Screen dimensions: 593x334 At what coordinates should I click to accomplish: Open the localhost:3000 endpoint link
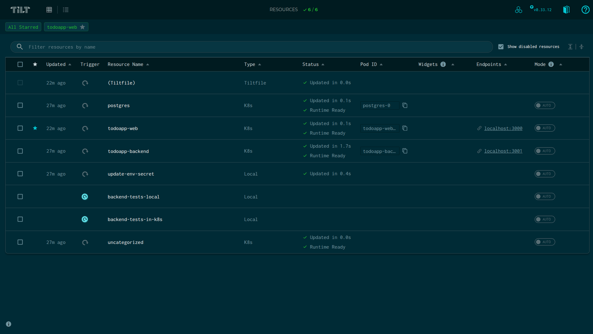(x=503, y=128)
